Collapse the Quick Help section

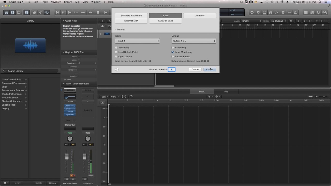[x=64, y=21]
